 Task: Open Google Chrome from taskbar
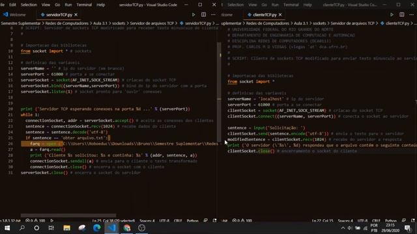127,228
